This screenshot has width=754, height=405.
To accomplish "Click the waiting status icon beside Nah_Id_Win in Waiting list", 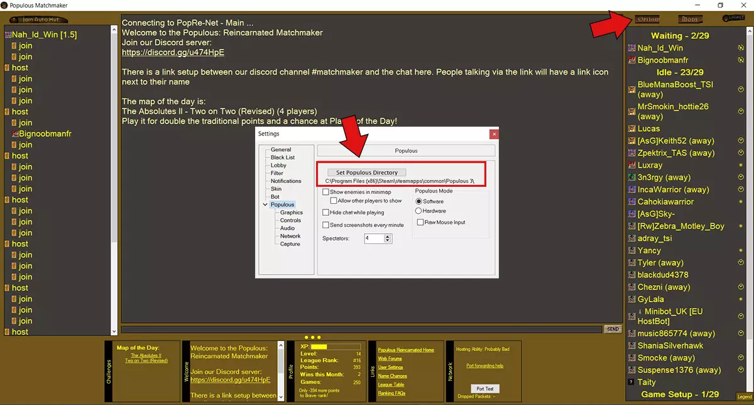I will [x=741, y=48].
